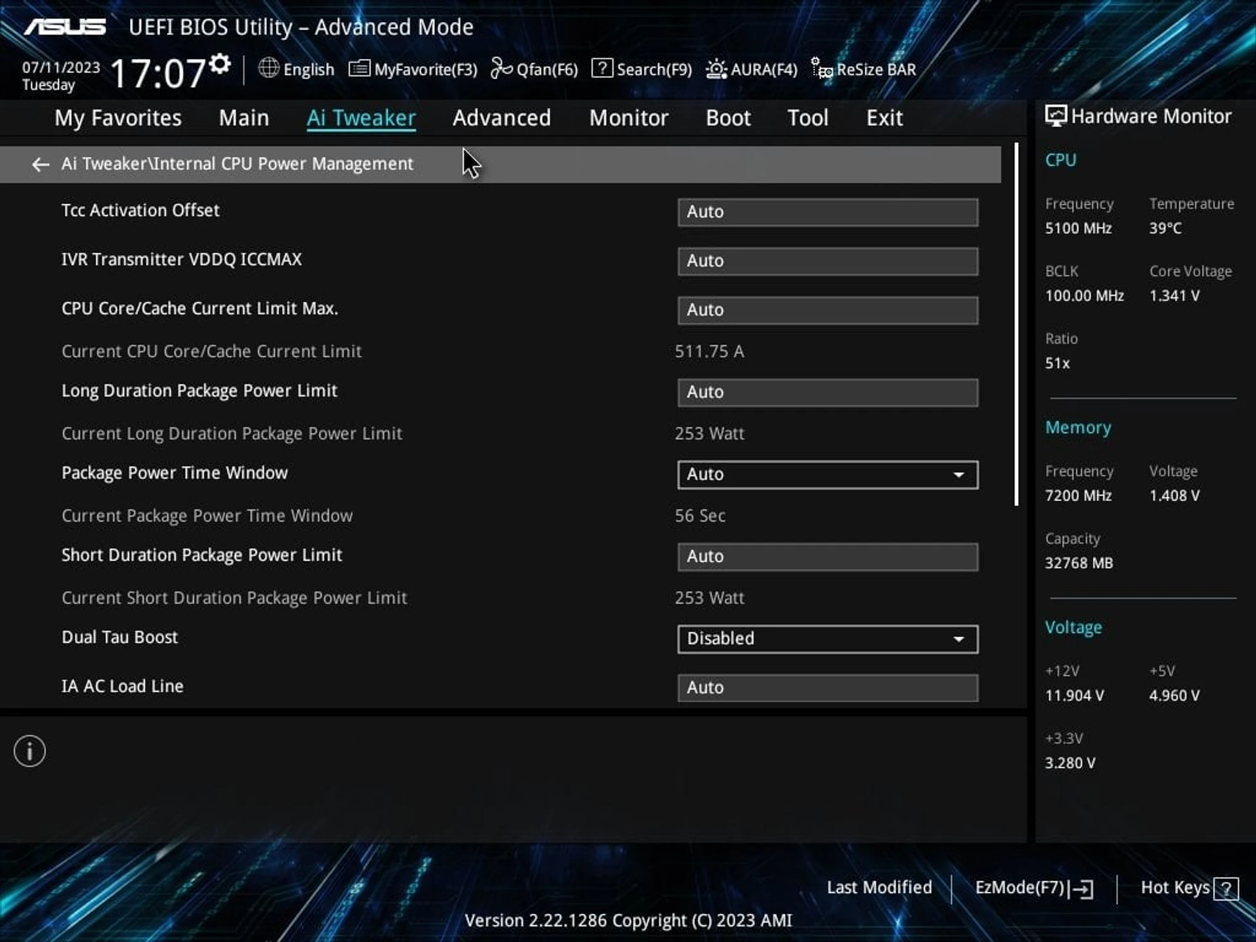The height and width of the screenshot is (942, 1256).
Task: Click the Current Short Duration Package Power Limit label
Action: tap(234, 598)
